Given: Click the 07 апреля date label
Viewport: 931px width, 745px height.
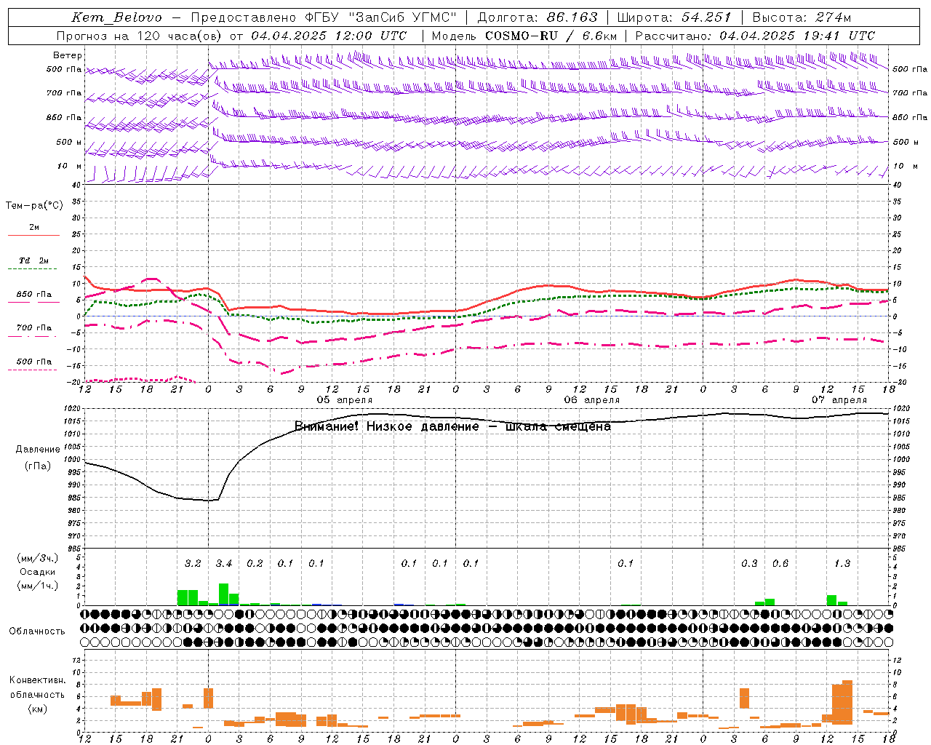Looking at the screenshot, I should click(839, 400).
